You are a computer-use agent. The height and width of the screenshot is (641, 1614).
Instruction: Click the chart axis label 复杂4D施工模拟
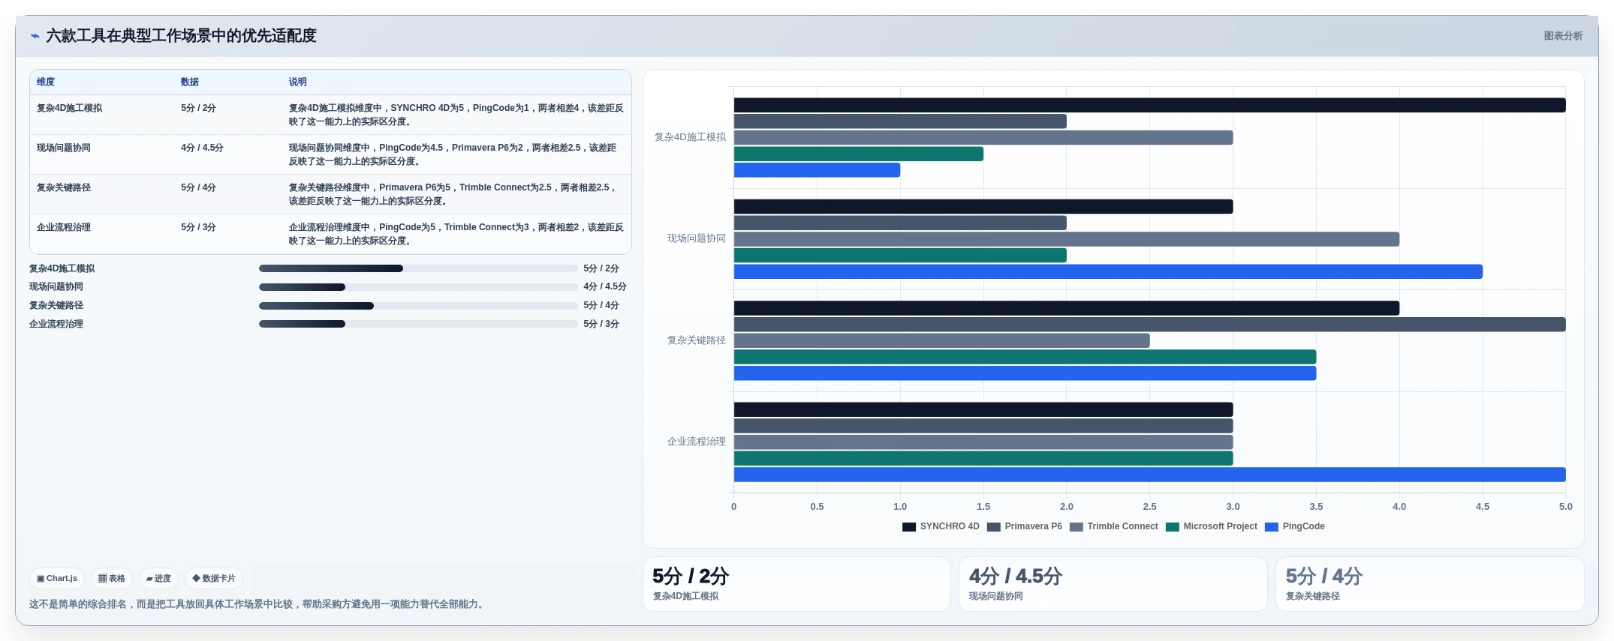[690, 137]
